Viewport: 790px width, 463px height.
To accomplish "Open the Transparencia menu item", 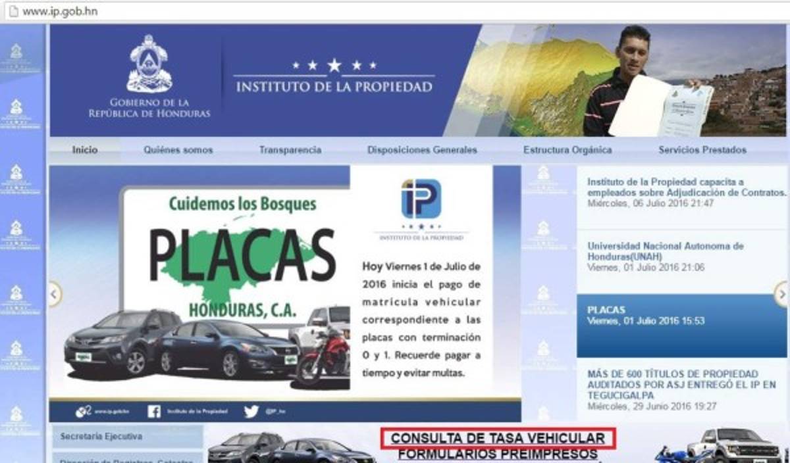I will [x=290, y=150].
